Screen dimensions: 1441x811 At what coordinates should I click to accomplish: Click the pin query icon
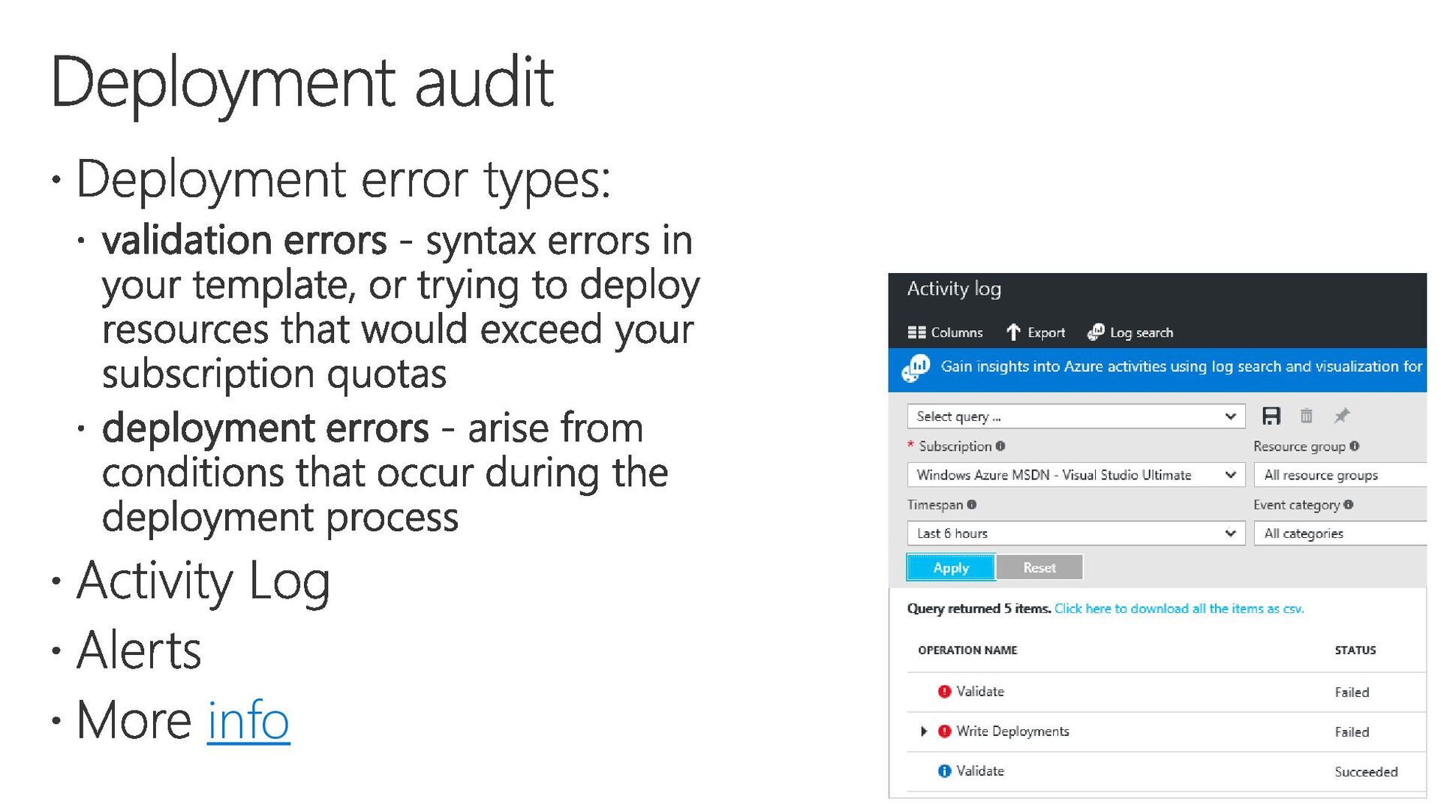(1342, 415)
